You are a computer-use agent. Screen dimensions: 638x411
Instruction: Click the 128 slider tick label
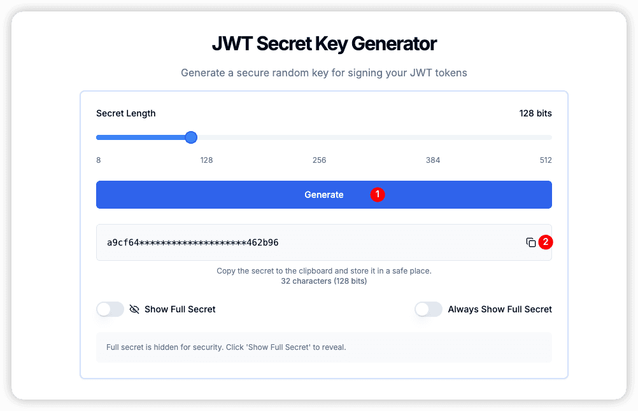click(x=206, y=160)
